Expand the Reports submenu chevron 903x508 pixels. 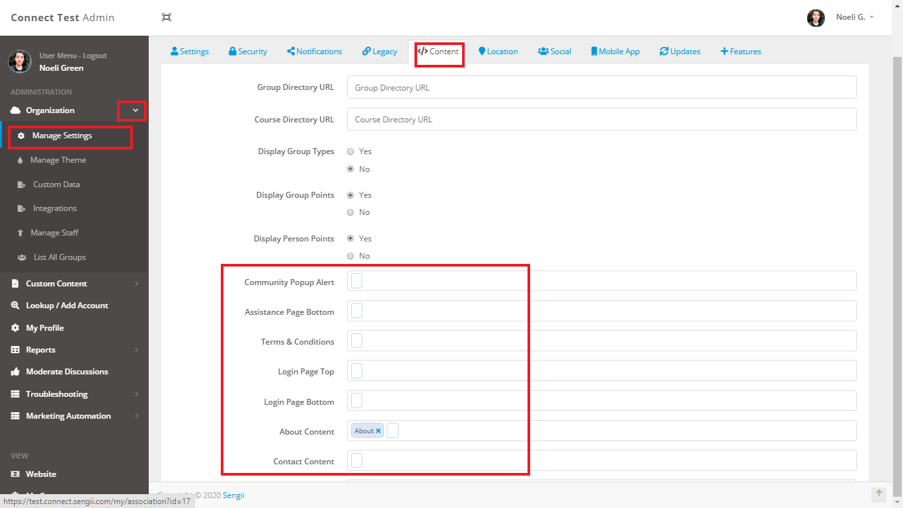[137, 350]
